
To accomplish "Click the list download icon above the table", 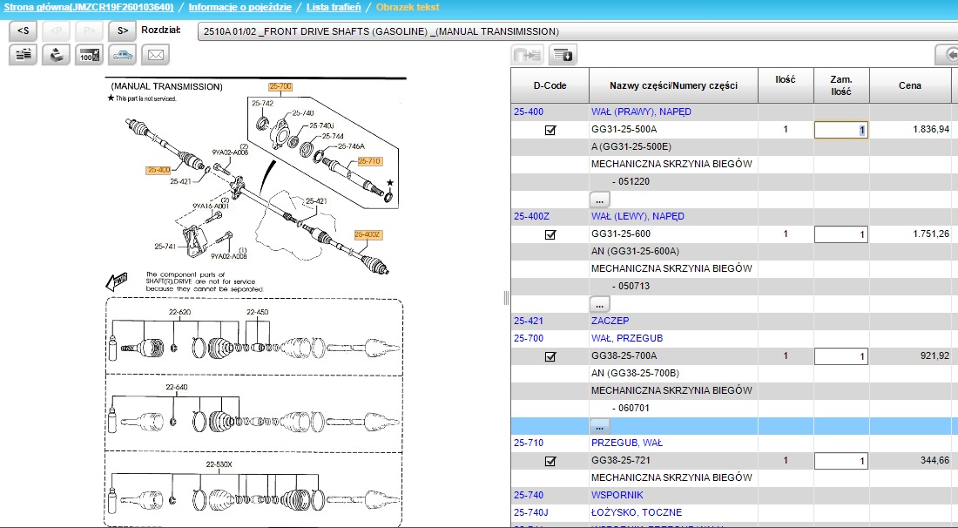I will (563, 55).
